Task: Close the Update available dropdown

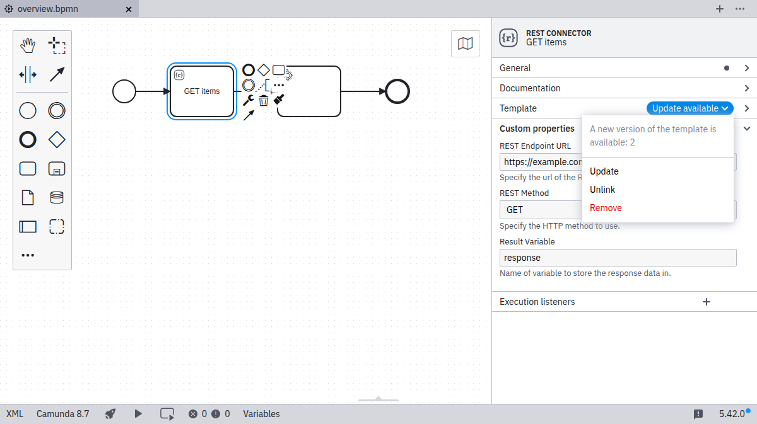Action: [x=690, y=108]
